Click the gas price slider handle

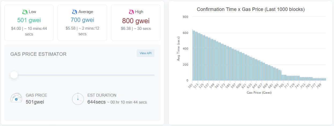14,75
